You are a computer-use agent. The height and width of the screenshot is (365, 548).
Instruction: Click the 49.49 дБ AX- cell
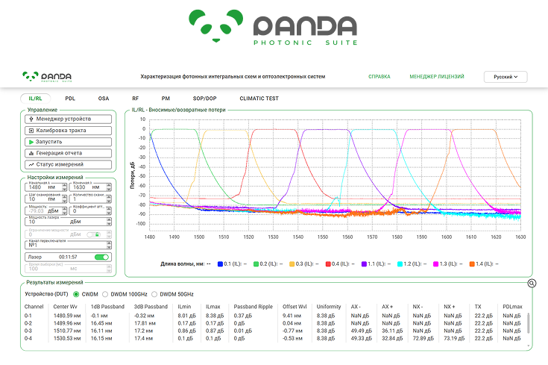point(362,331)
